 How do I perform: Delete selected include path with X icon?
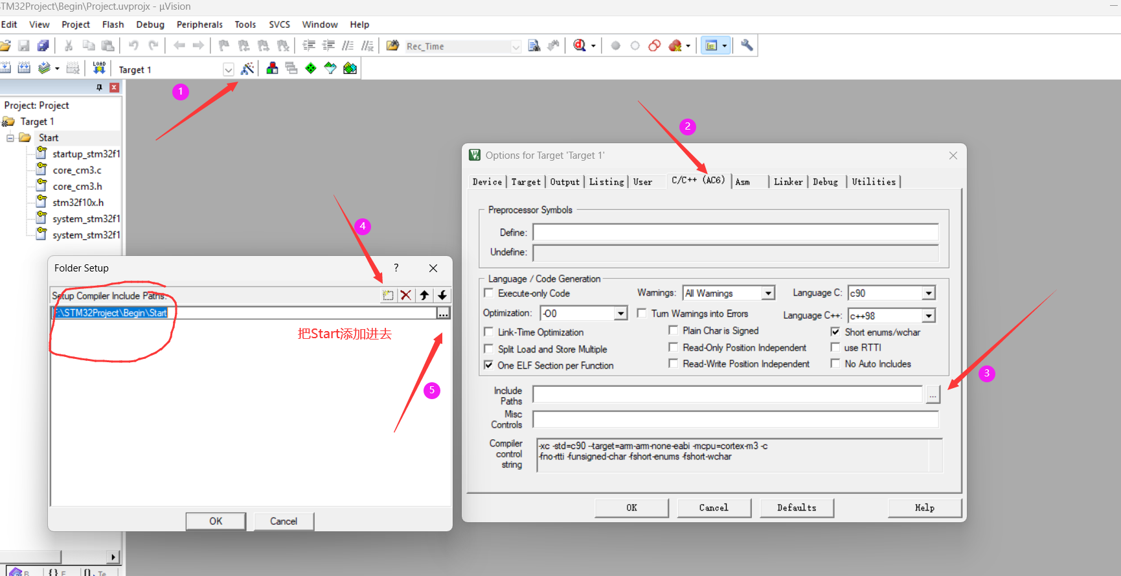[406, 295]
